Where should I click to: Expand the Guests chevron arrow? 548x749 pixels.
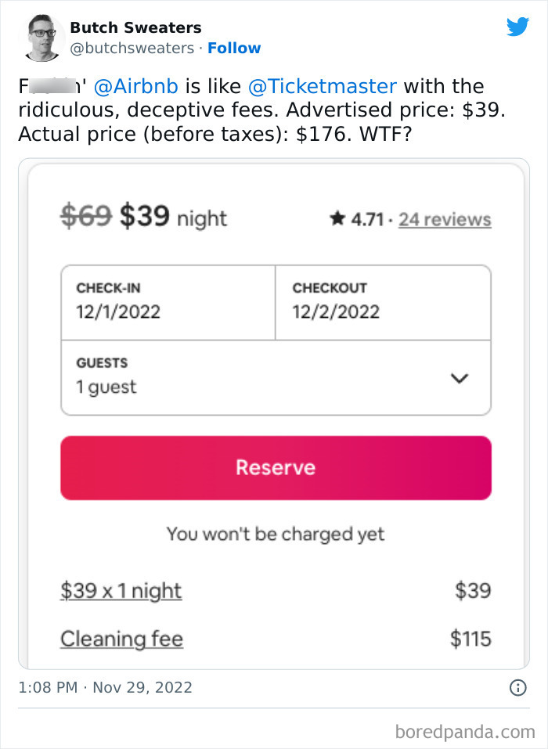coord(460,378)
